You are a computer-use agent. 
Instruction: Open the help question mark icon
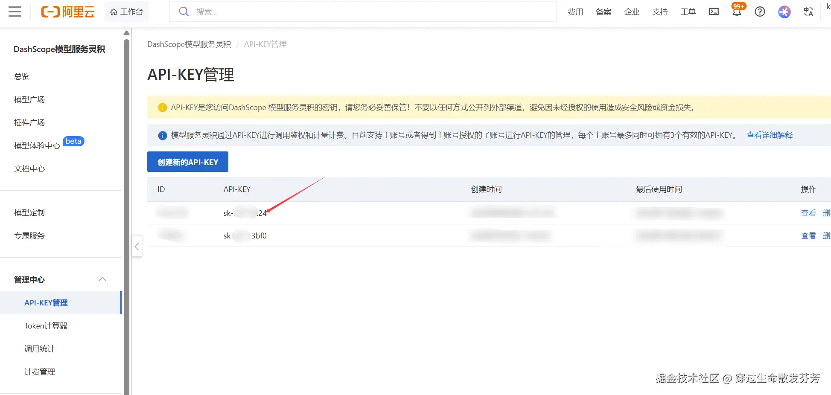[x=760, y=12]
